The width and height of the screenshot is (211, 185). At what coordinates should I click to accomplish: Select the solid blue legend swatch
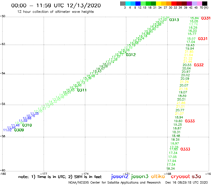click(x=138, y=4)
